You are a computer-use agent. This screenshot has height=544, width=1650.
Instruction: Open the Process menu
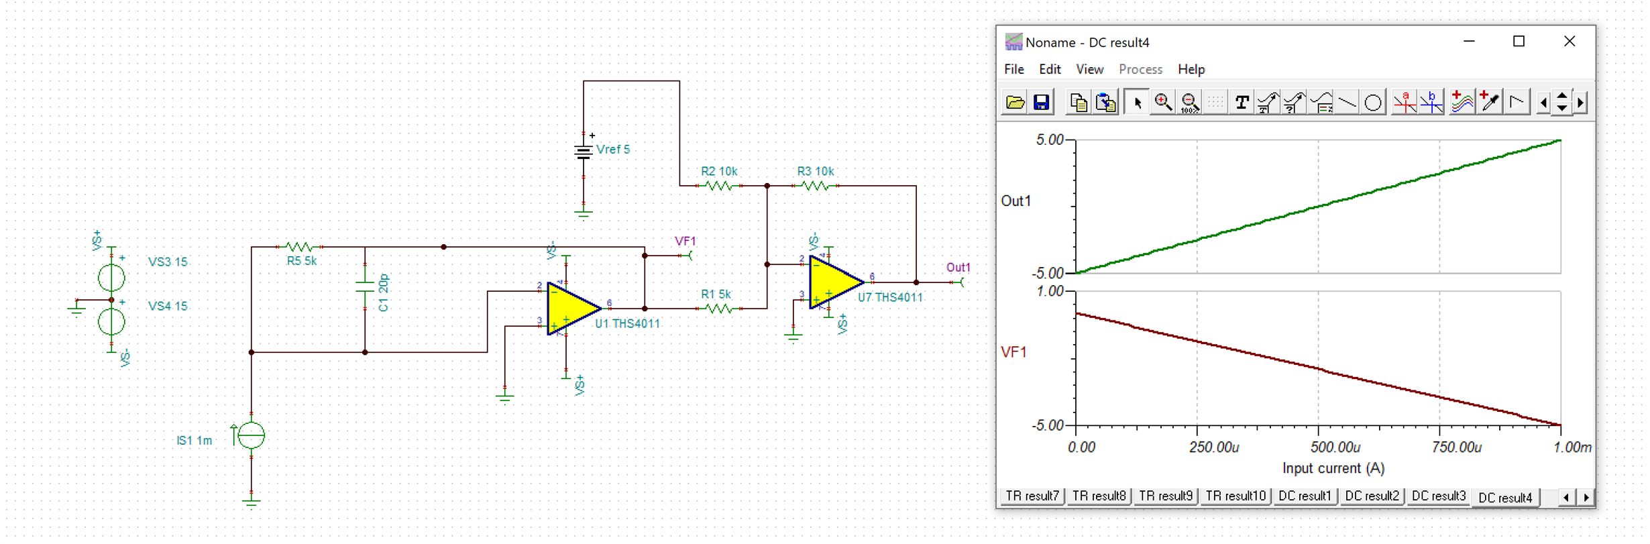(x=1140, y=69)
